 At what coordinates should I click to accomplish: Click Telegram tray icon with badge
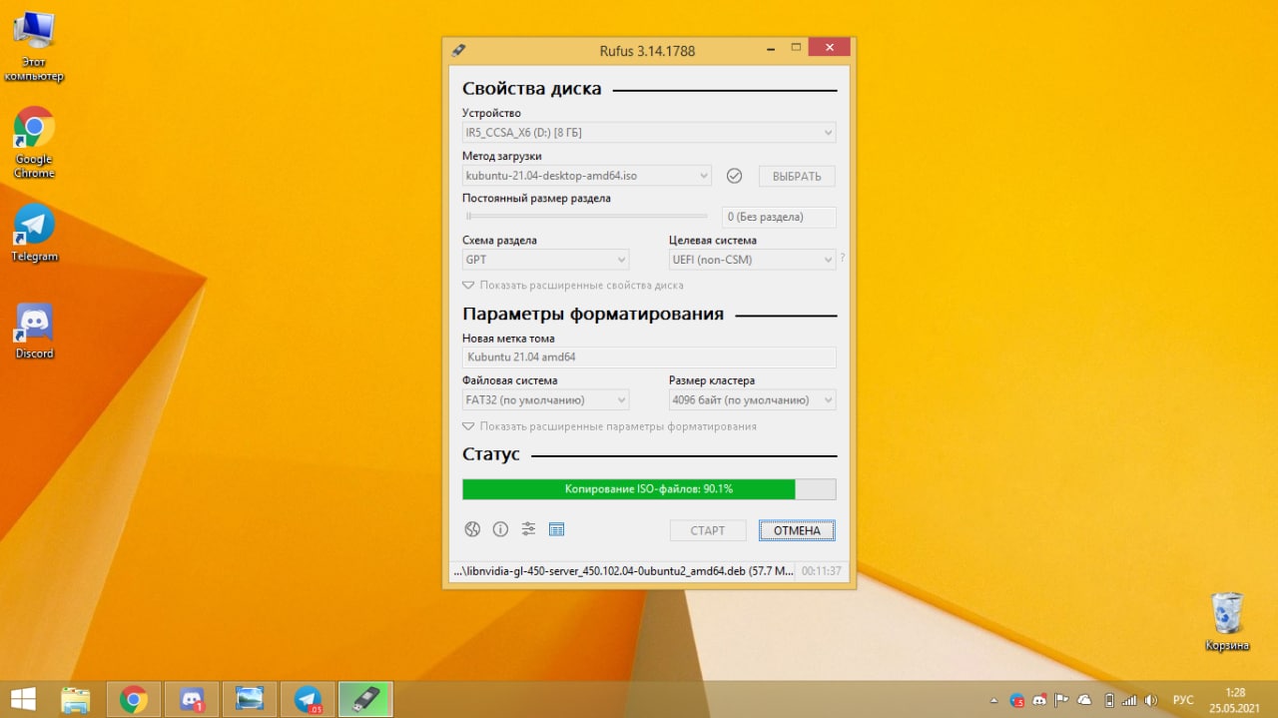[x=1017, y=700]
